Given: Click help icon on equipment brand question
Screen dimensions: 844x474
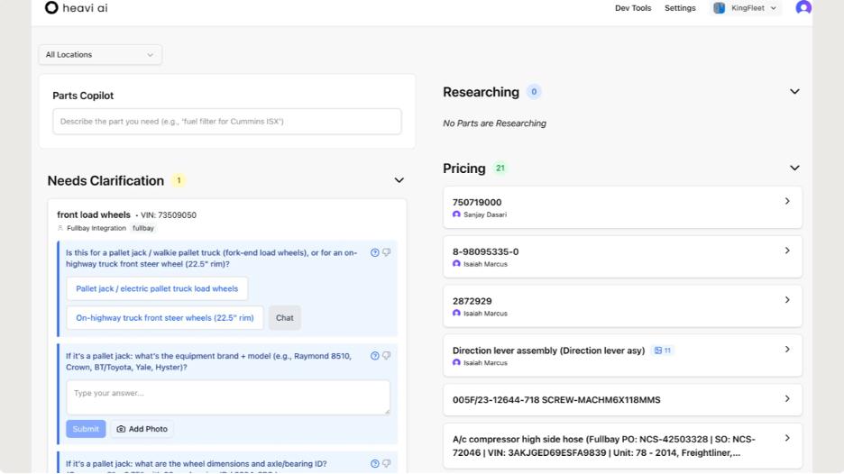Looking at the screenshot, I should (375, 356).
